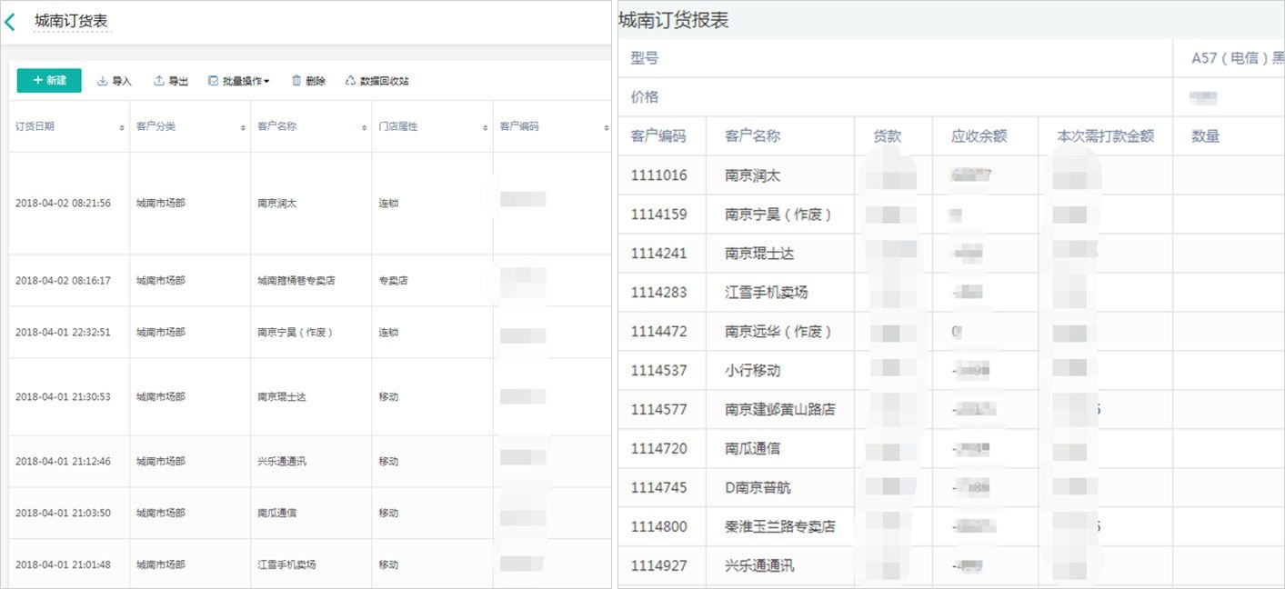Click 南京宁昊（作废） in the report

point(778,215)
